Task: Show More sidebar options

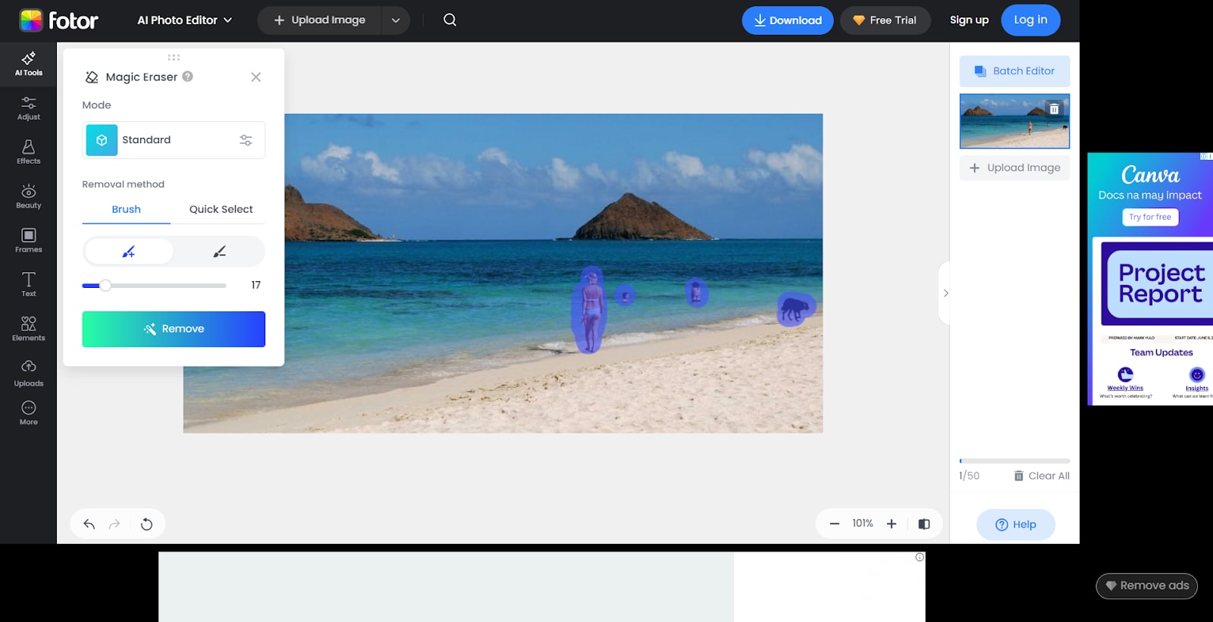Action: (x=28, y=413)
